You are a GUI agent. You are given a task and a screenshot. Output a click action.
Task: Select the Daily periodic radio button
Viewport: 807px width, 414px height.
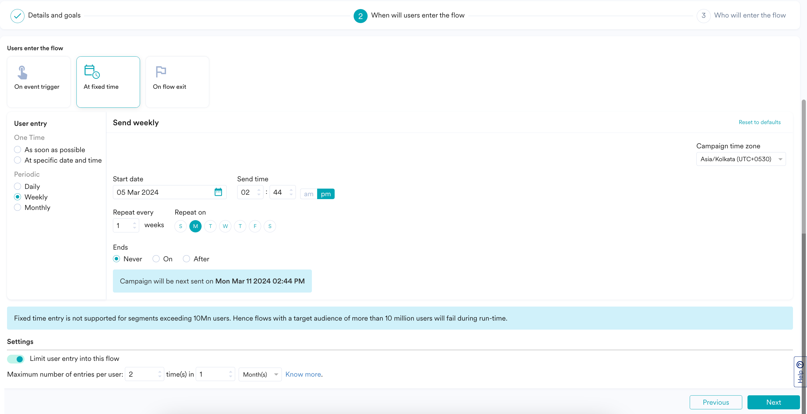pyautogui.click(x=18, y=187)
